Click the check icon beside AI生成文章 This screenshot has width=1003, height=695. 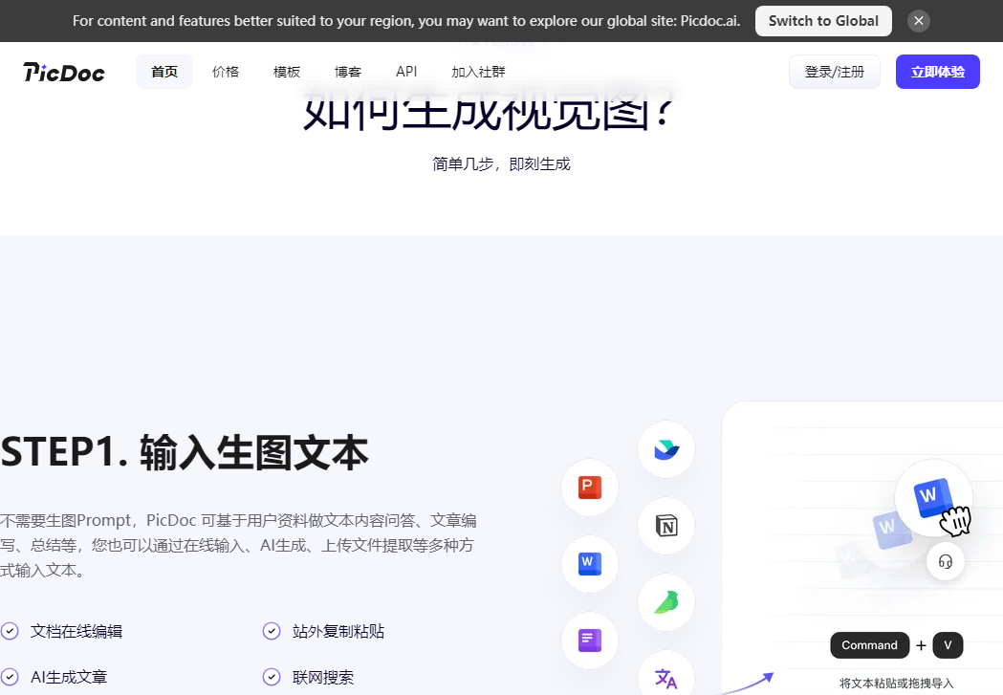point(10,677)
